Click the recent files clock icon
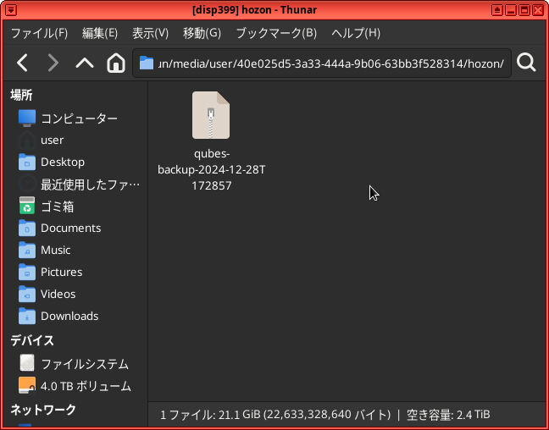549x430 pixels. tap(27, 184)
